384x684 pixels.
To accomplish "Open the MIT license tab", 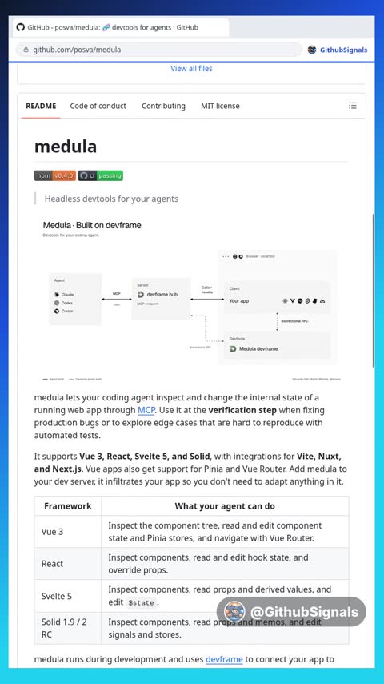I will tap(220, 106).
